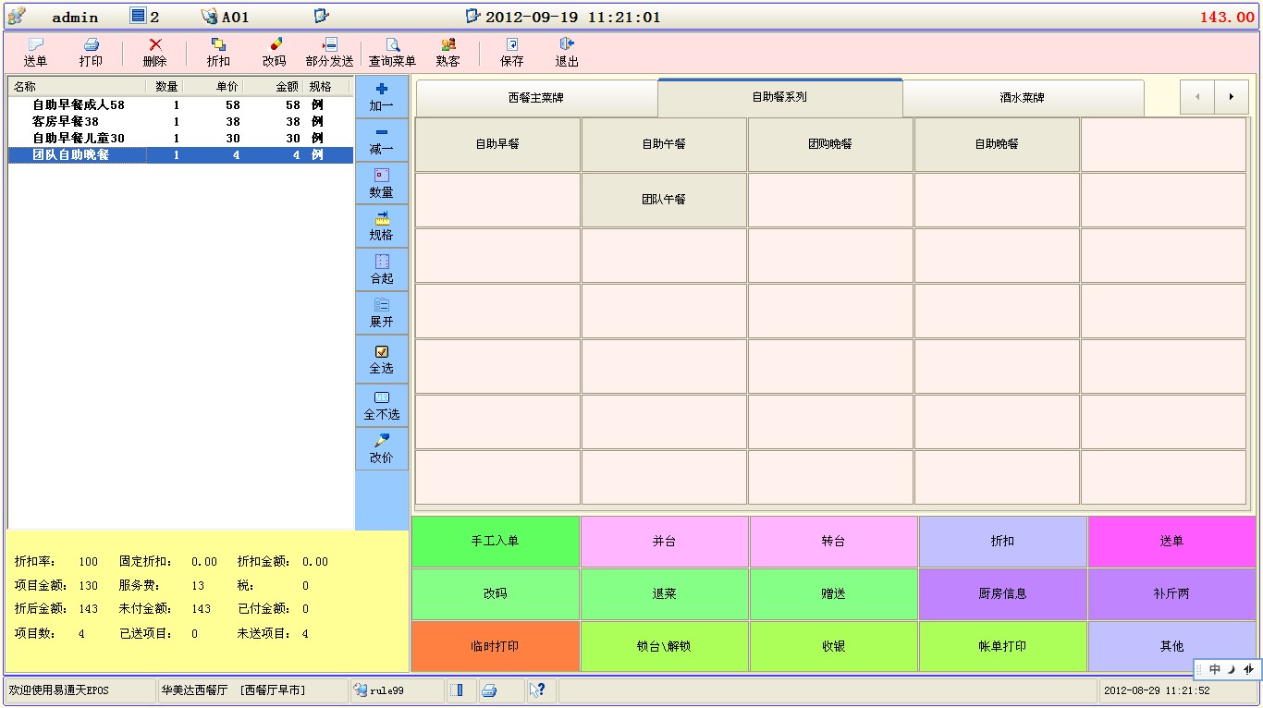The height and width of the screenshot is (708, 1263).
Task: Switch to the 酒水菜牌 tab
Action: [1022, 97]
